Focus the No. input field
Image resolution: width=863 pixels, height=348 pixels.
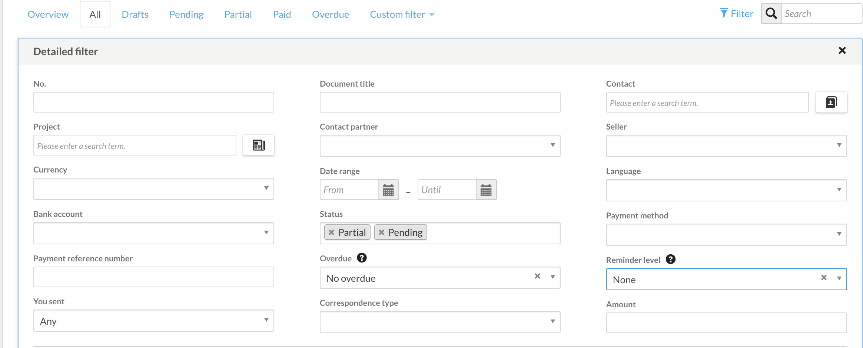tap(153, 102)
